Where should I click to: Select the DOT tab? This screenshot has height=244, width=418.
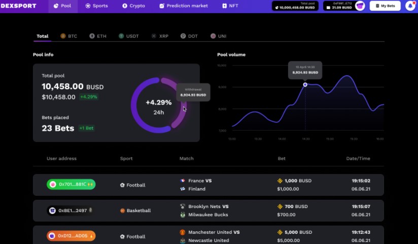click(x=189, y=36)
